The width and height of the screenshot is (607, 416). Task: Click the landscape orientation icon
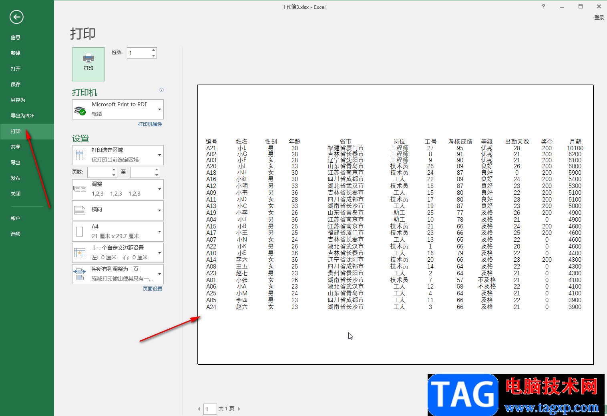click(x=80, y=210)
